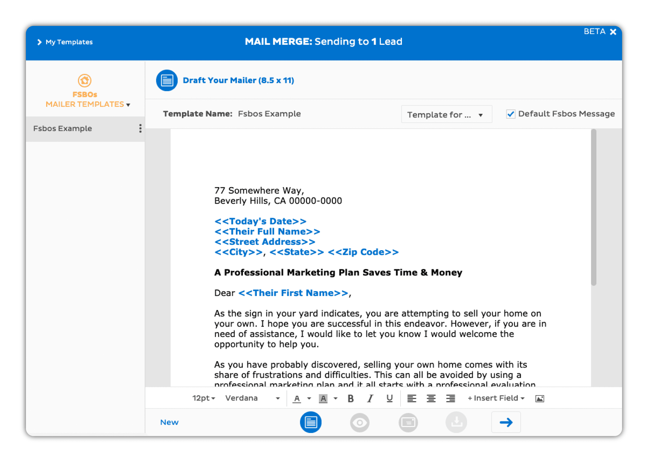Insert an image with the picture icon
This screenshot has width=648, height=462.
click(540, 399)
